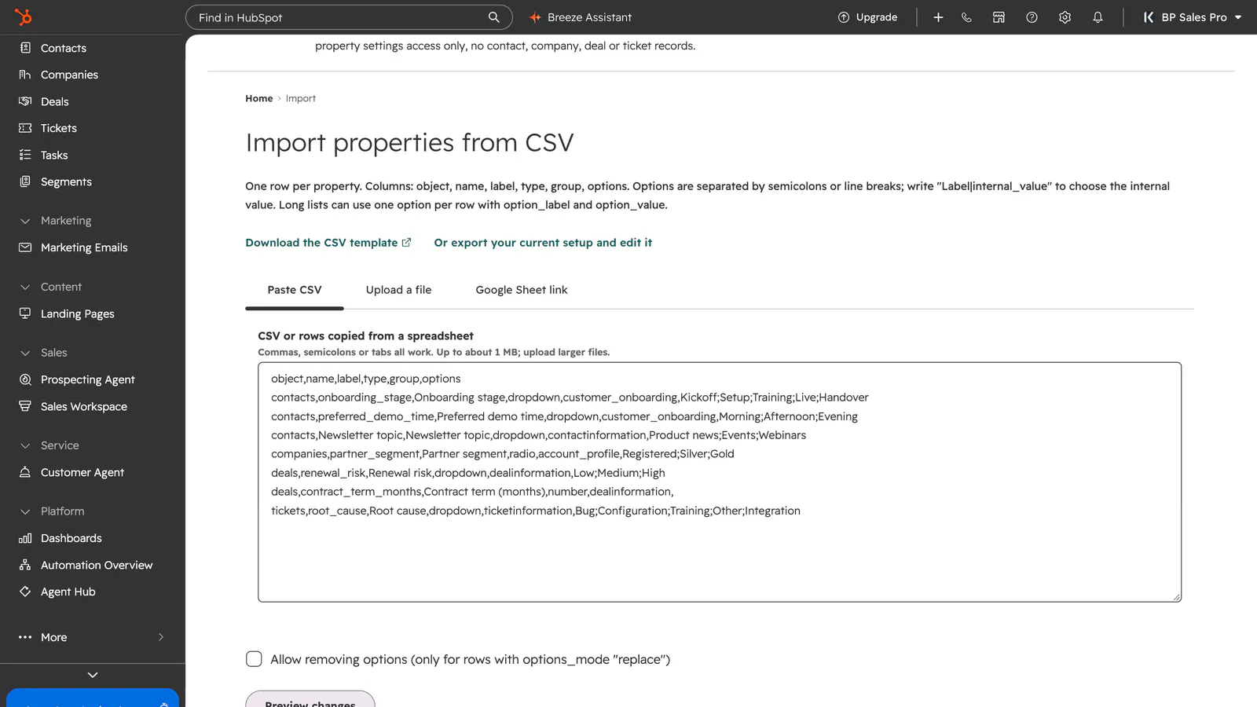Click the deals,renewal_risk CSV row

(x=468, y=473)
